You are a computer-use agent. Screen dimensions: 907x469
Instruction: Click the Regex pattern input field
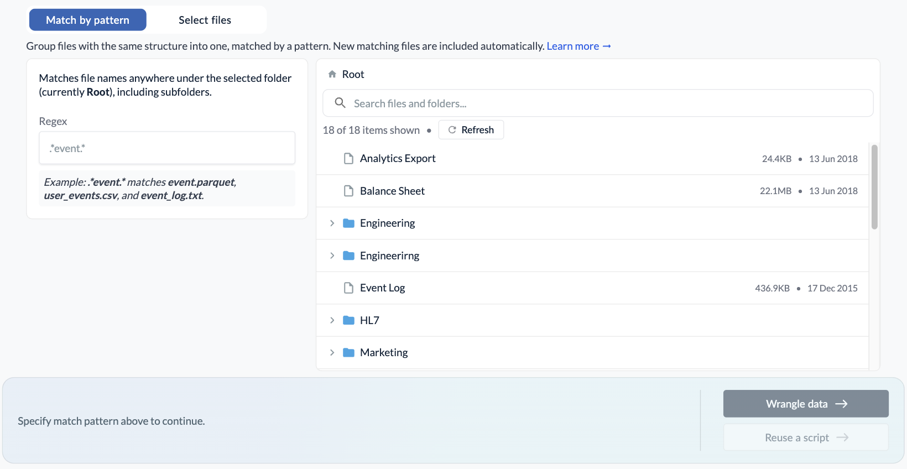167,148
